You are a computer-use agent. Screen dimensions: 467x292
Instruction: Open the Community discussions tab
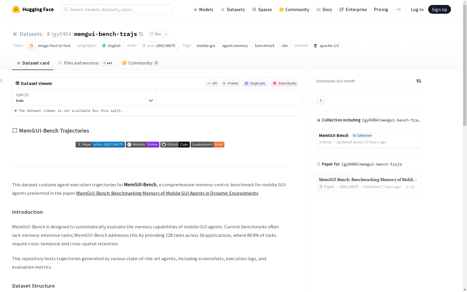click(x=140, y=63)
